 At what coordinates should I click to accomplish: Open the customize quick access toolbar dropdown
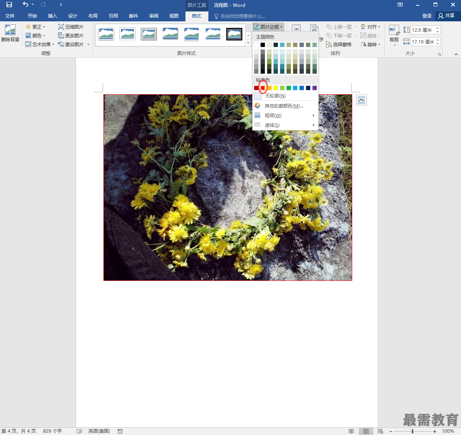tap(61, 5)
